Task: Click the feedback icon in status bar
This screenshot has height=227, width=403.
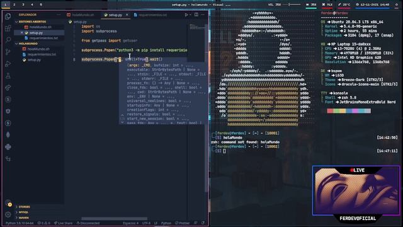Action: pos(196,223)
